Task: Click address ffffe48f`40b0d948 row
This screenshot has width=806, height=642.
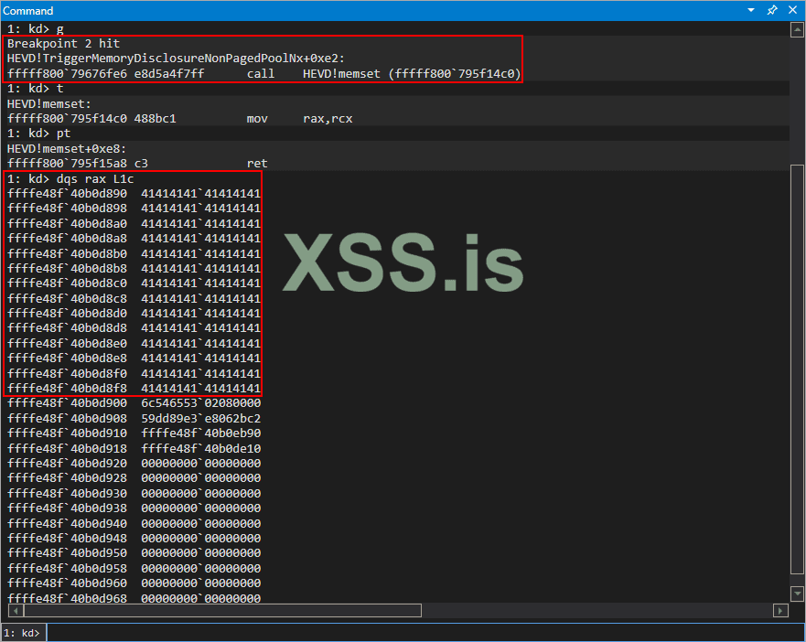Action: (x=134, y=538)
